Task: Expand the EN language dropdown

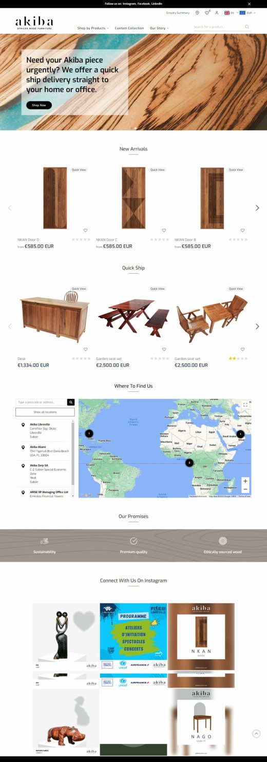Action: 231,13
